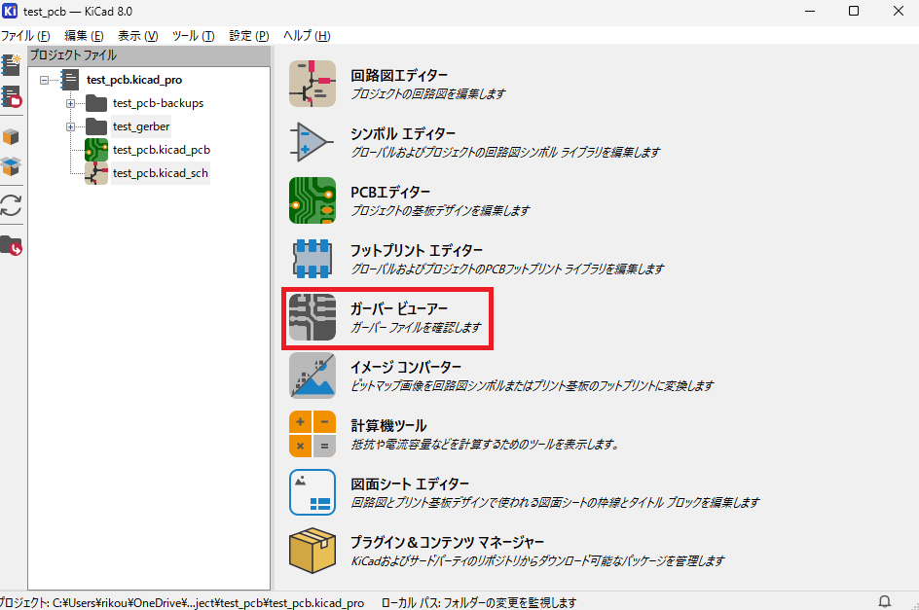Close the KiCad window
Screen dimensions: 919x610
tap(898, 11)
